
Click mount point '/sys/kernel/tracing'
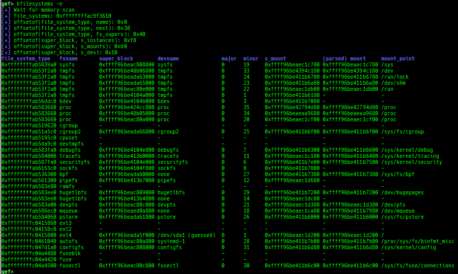click(x=410, y=156)
